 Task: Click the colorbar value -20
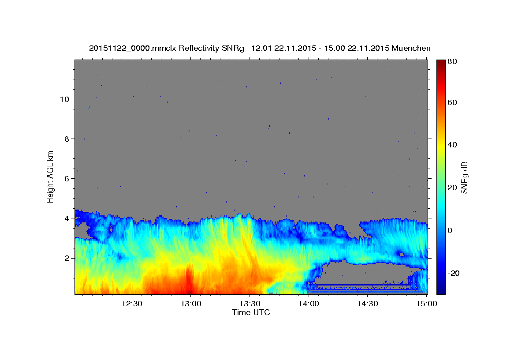point(454,273)
